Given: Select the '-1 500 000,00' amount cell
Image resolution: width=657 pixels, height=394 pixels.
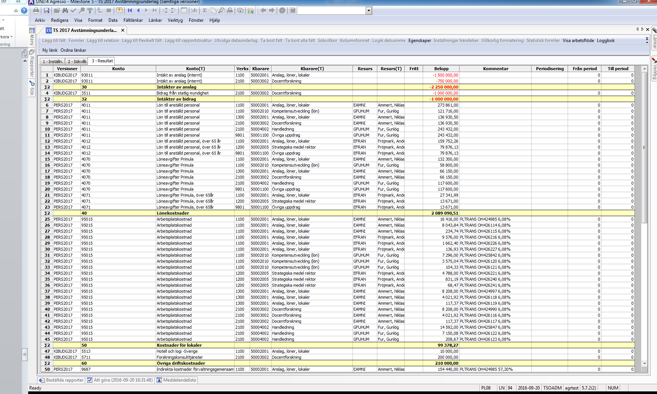Looking at the screenshot, I should [441, 75].
